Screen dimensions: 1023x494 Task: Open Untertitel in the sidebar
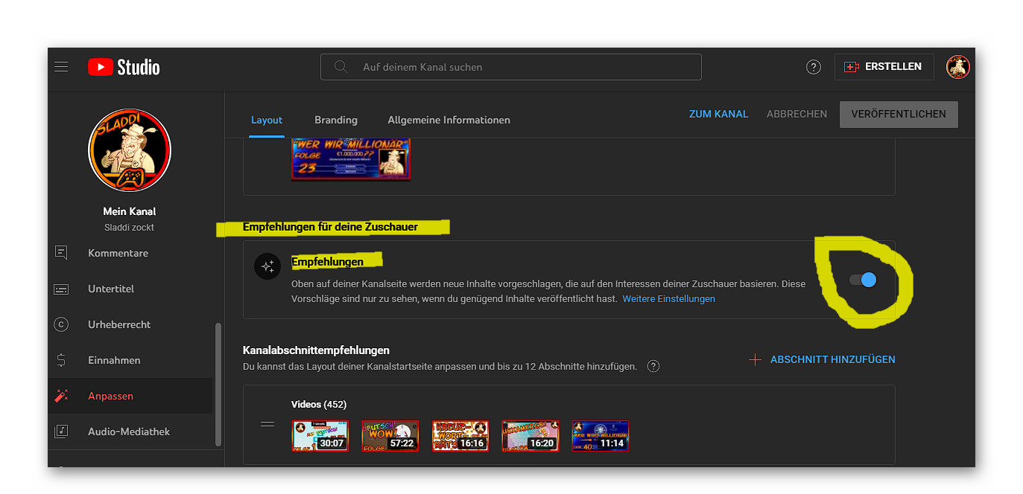tap(110, 289)
